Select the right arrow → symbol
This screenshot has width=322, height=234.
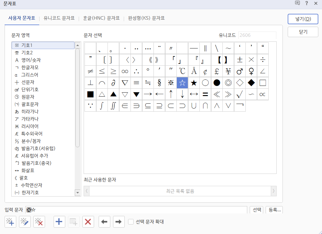148,94
